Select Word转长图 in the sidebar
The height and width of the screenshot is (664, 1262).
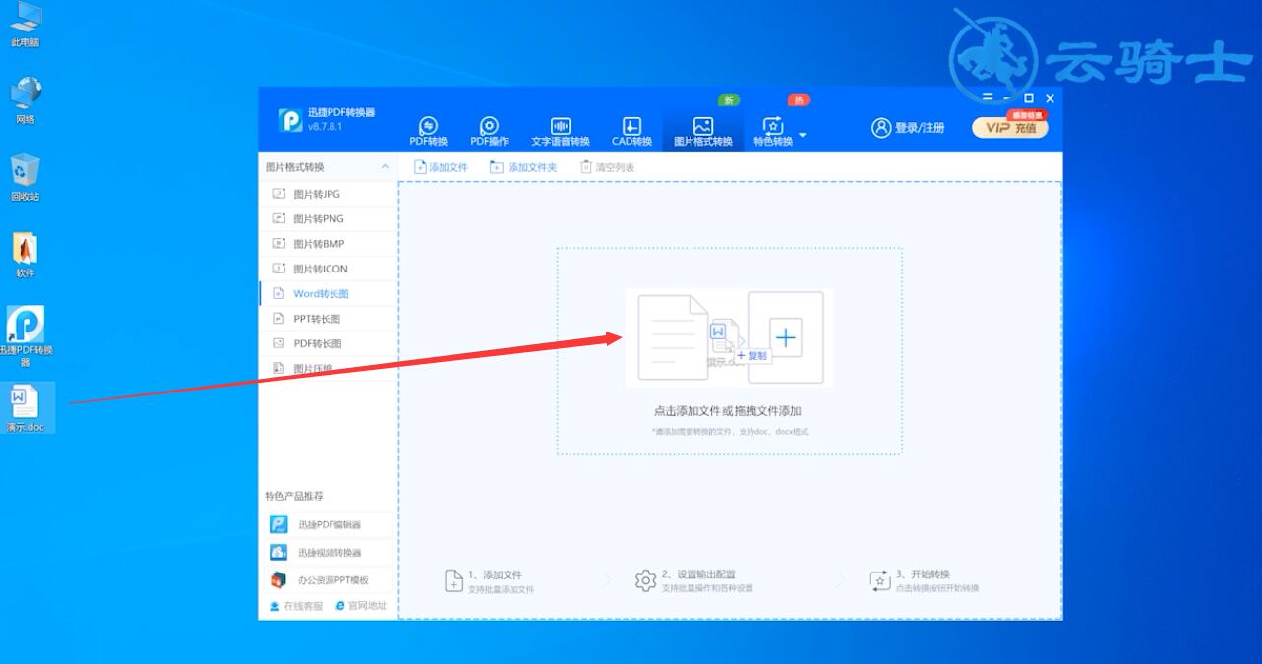point(329,293)
